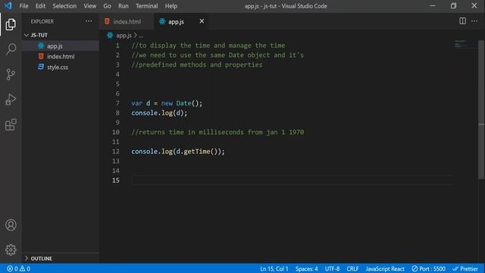Screen dimensions: 485x273
Task: Click the VS Code logo icon
Action: coord(8,5)
